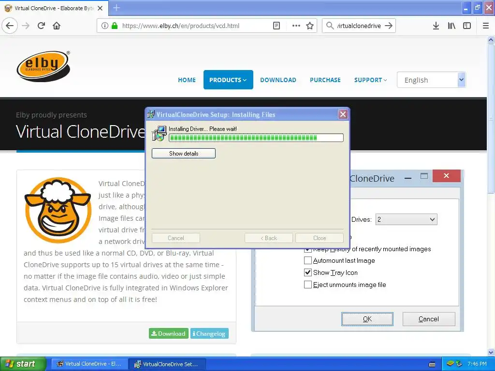Open the Library icon in the toolbar

click(451, 26)
